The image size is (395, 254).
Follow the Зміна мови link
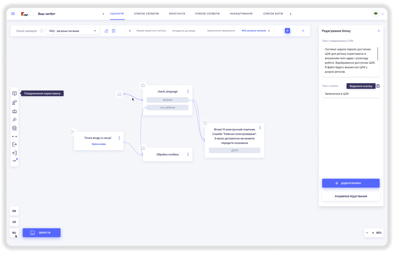coord(98,144)
